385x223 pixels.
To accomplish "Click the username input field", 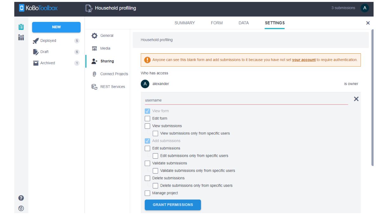I will click(x=246, y=100).
